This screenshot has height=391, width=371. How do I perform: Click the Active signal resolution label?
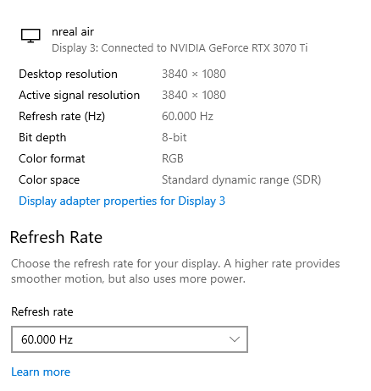80,96
